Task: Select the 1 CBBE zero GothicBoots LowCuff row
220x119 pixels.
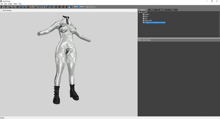Action: click(x=155, y=23)
